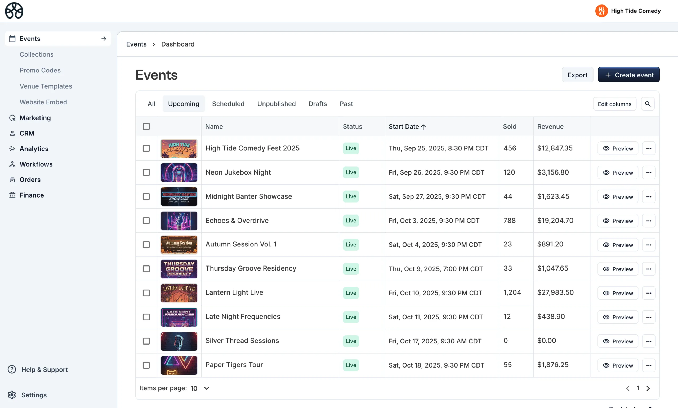This screenshot has height=408, width=678.
Task: Go to Finance section
Action: [x=31, y=195]
